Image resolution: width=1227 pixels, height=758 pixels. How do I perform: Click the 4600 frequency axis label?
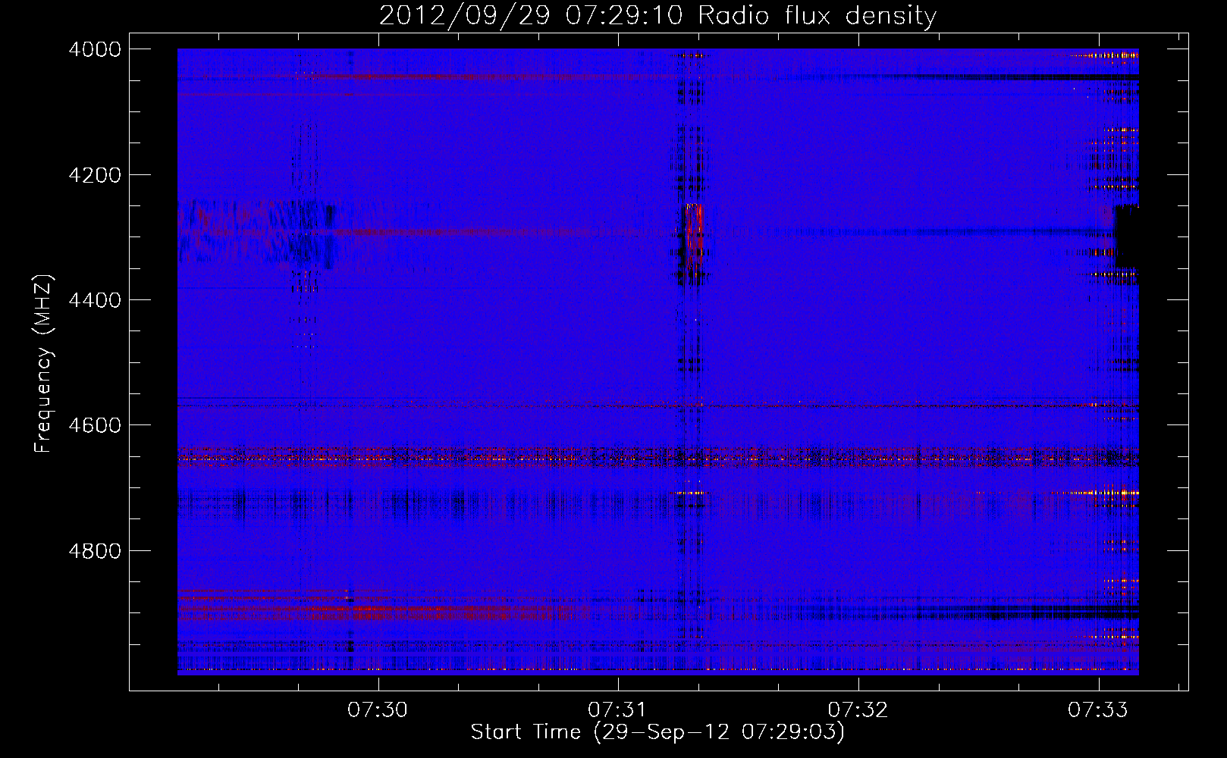pyautogui.click(x=95, y=425)
